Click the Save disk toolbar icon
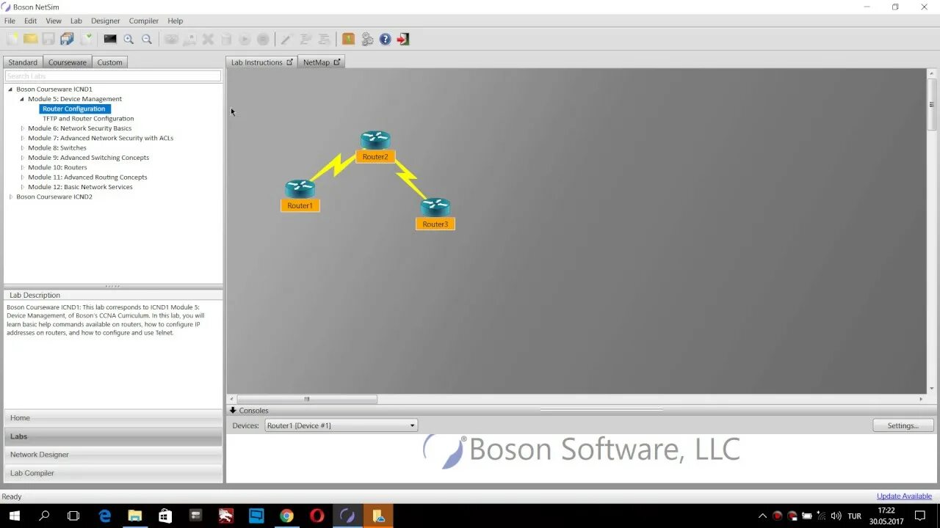The width and height of the screenshot is (940, 528). point(48,39)
